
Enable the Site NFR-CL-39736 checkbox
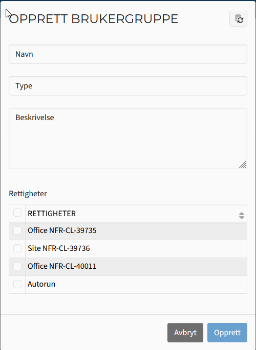(x=17, y=248)
